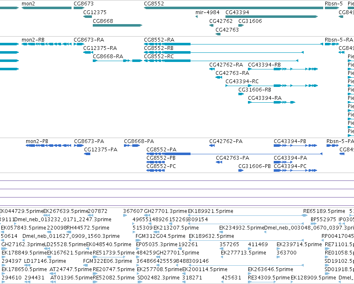Select the CG8552-RB transcript label

point(159,48)
